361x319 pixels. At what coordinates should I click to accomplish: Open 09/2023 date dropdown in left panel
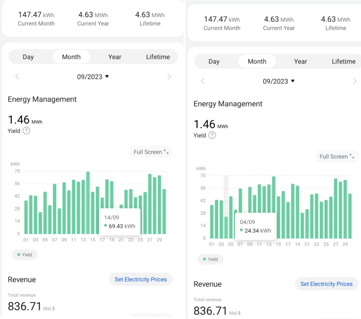point(93,77)
